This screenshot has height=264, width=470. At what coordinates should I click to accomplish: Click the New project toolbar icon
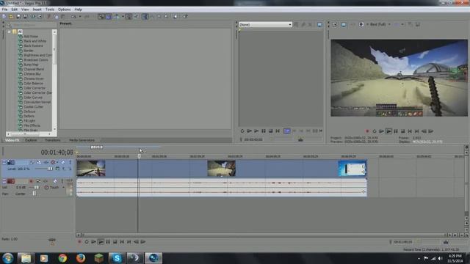tap(4, 16)
